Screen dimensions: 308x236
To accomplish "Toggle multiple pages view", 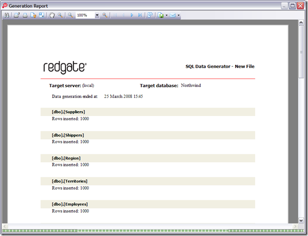I will pos(150,15).
